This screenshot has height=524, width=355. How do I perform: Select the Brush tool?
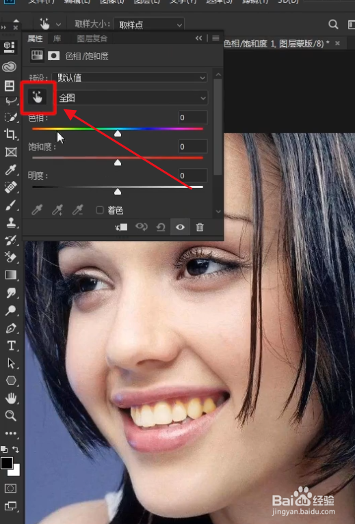pos(11,205)
